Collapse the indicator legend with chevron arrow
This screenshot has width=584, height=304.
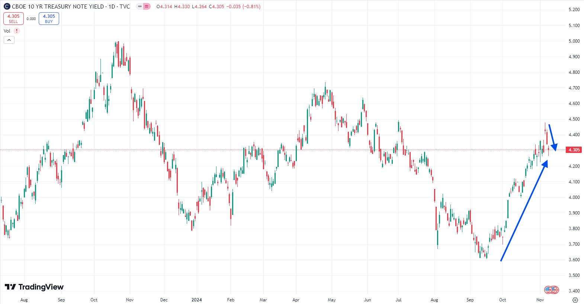9,40
